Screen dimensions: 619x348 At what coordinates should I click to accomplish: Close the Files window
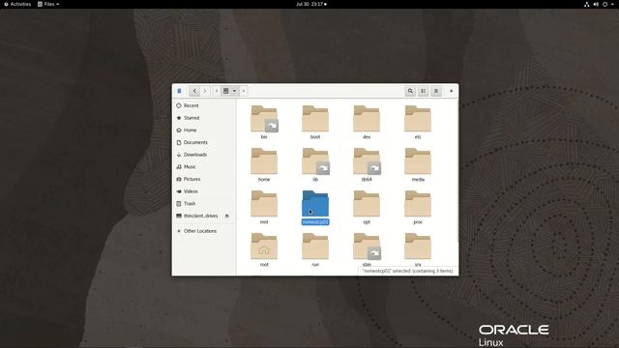[x=452, y=91]
